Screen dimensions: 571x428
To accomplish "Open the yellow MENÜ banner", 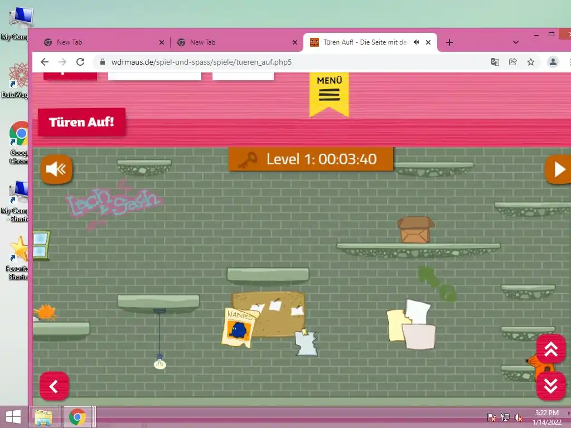I will click(329, 94).
